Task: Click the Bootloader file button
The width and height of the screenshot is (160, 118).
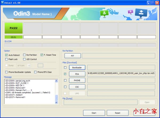Action: 77,67
